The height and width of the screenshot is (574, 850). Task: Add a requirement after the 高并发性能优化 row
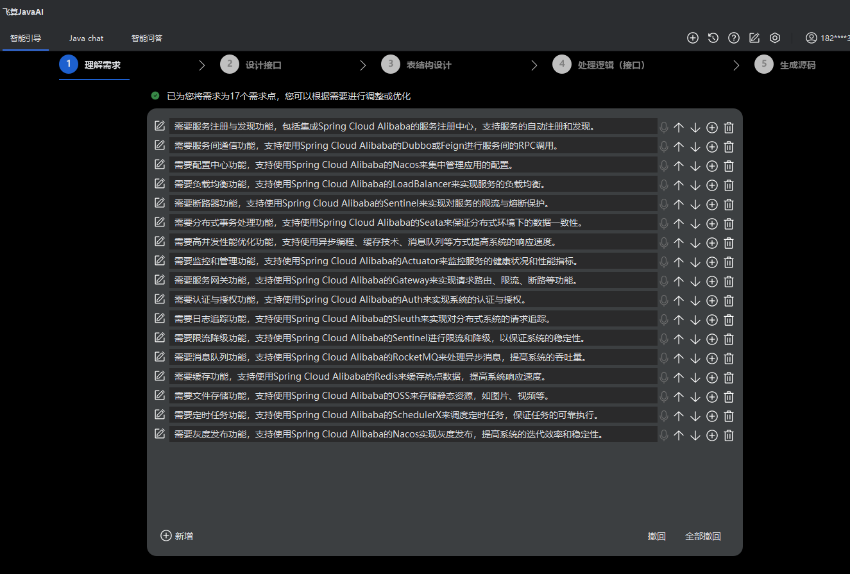coord(712,243)
